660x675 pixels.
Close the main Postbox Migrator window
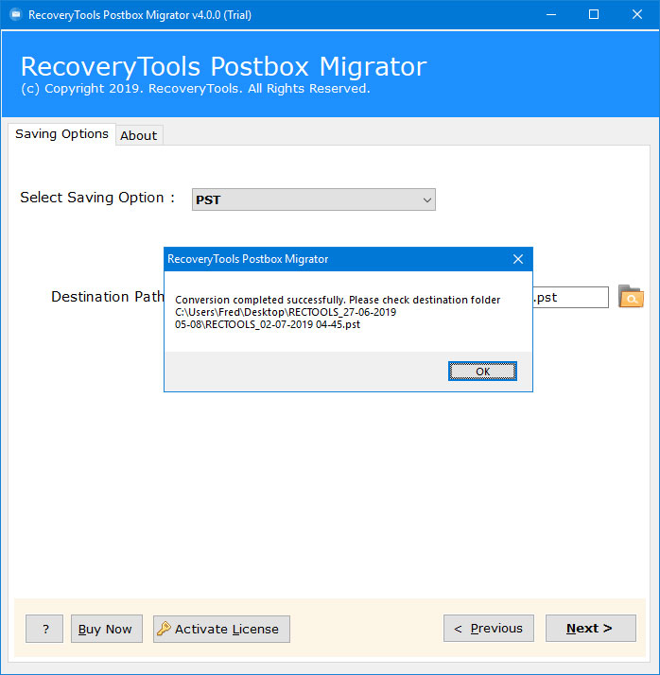(x=637, y=14)
